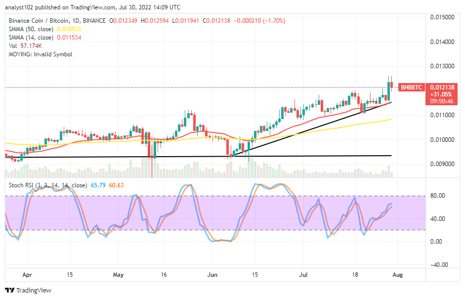Click the −0.000210 (−1.70%) change value

click(259, 21)
